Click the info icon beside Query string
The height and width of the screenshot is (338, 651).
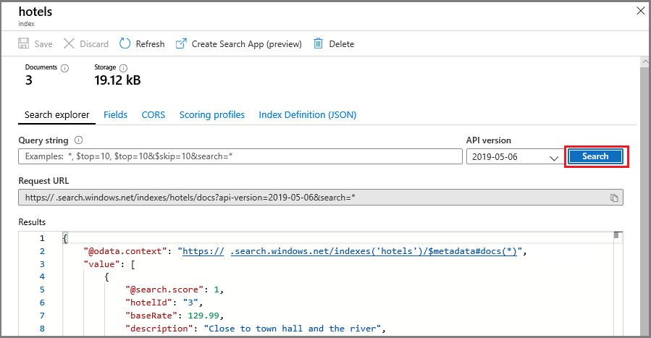(x=79, y=140)
